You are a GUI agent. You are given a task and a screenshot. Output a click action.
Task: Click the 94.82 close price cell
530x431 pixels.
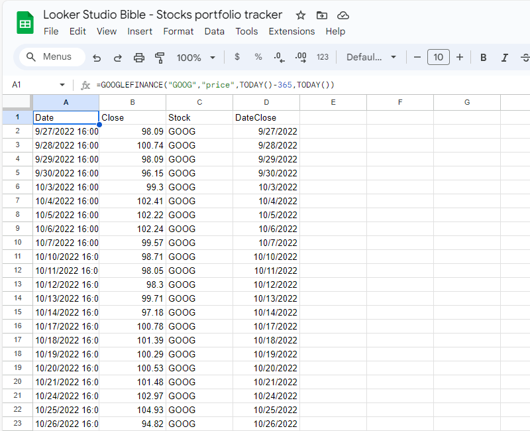(132, 424)
